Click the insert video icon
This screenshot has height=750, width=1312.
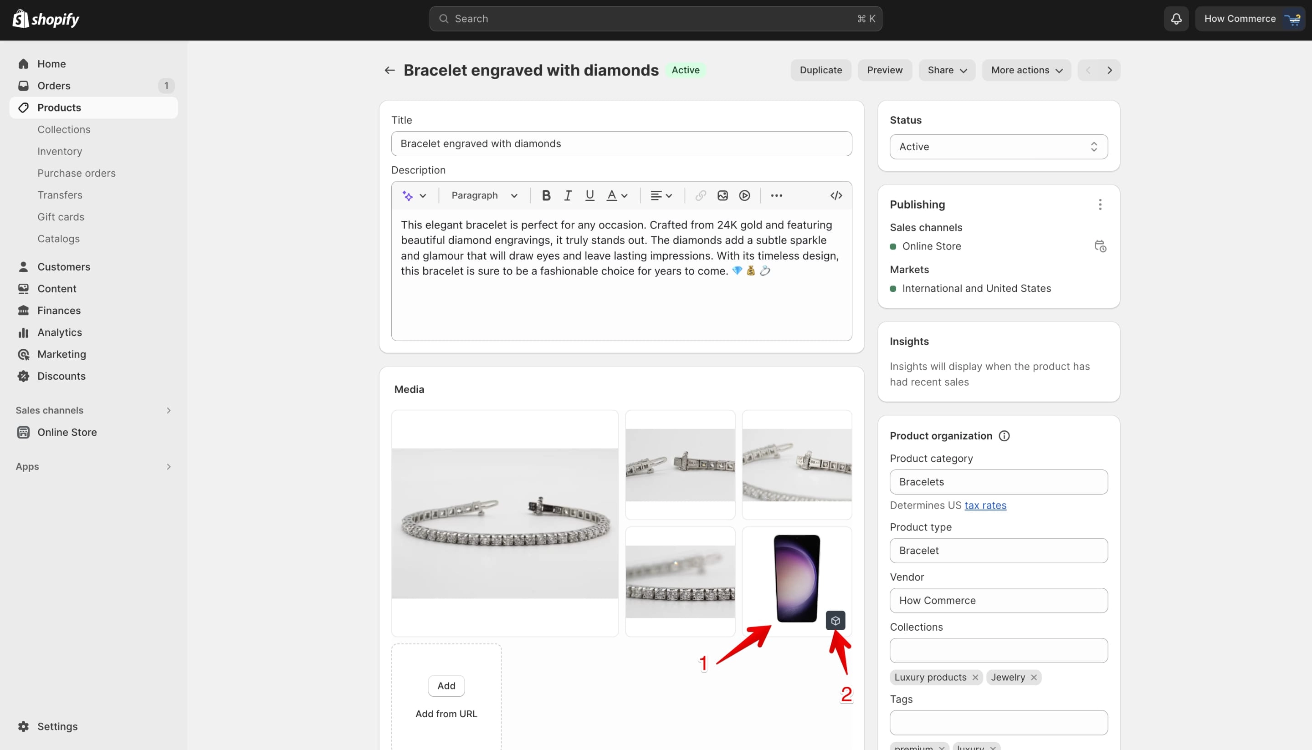[x=745, y=196]
